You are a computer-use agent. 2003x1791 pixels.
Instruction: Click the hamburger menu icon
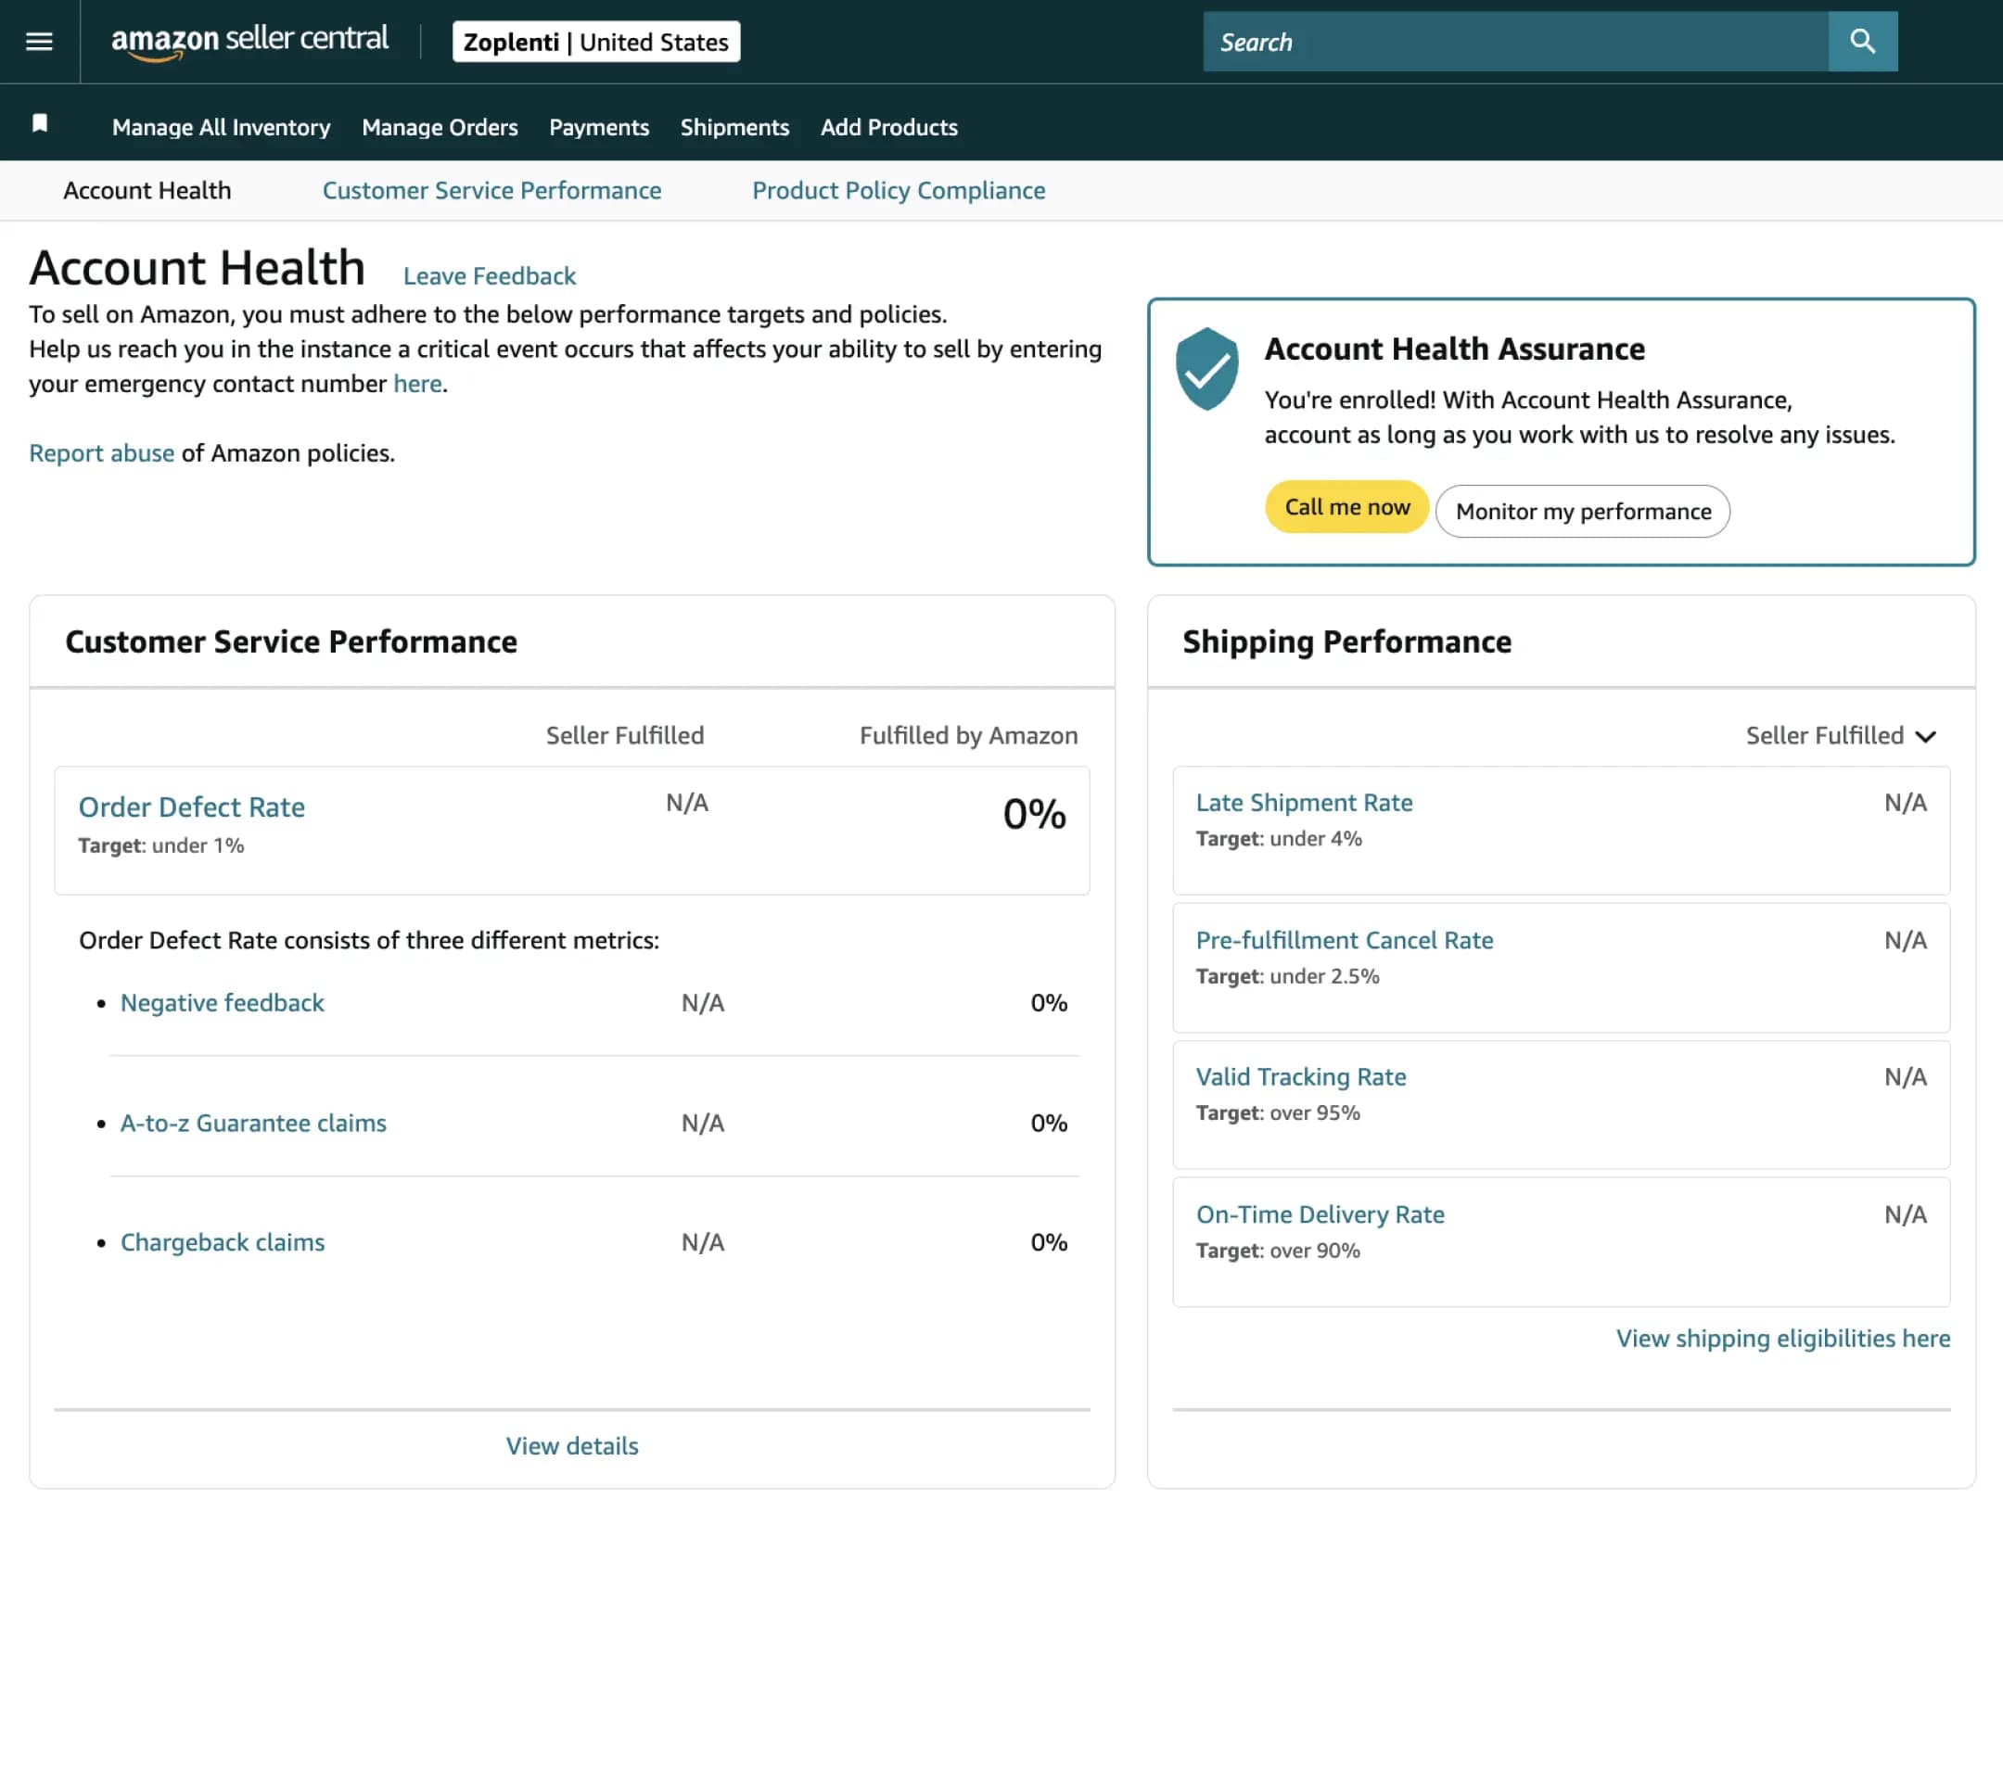(x=38, y=40)
